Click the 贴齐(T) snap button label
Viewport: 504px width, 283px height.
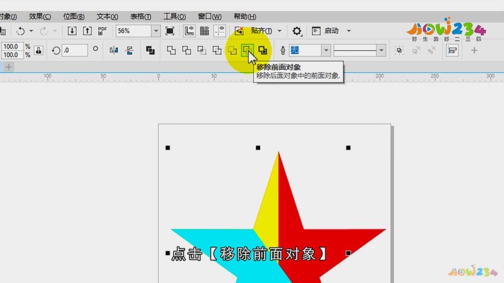pyautogui.click(x=261, y=31)
